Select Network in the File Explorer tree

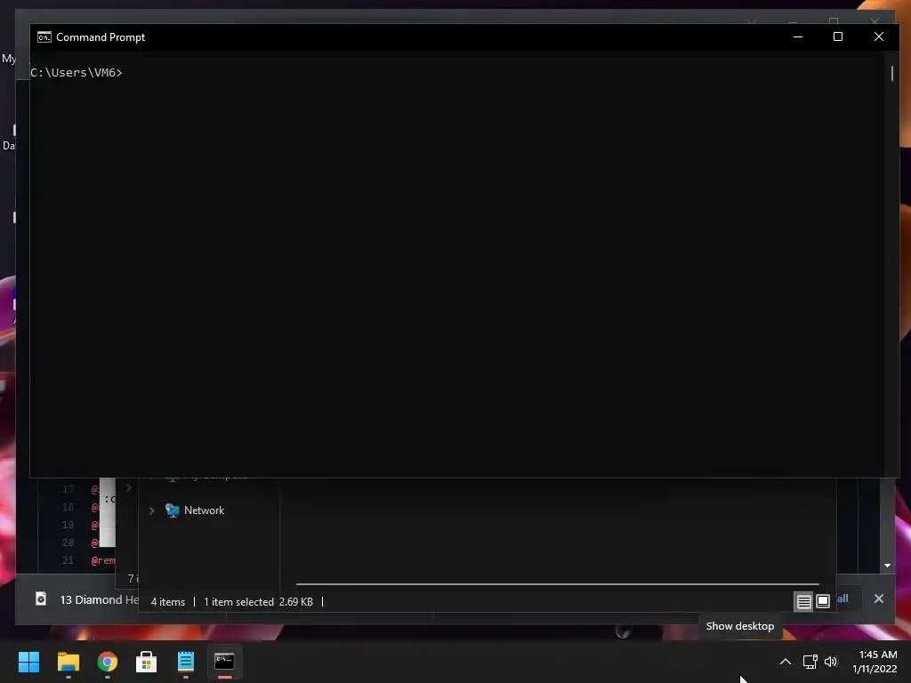[204, 510]
